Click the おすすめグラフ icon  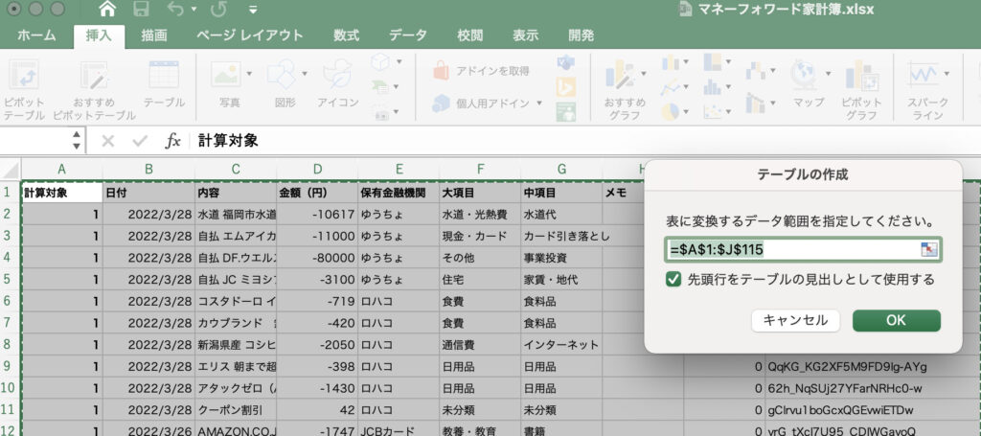[620, 75]
